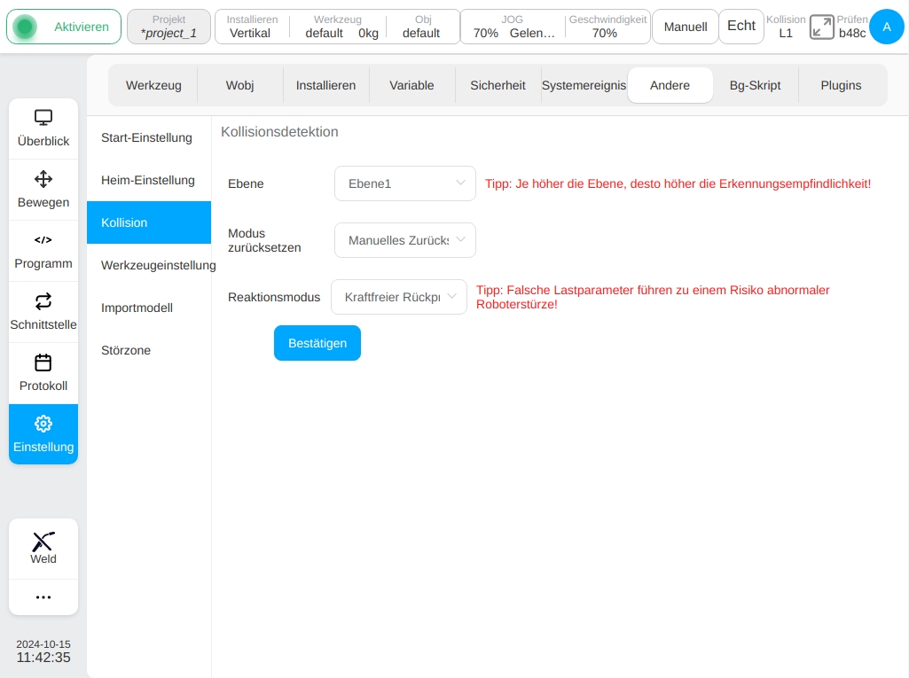Click JOG 70% Gelenk status field
This screenshot has height=678, width=909.
point(513,27)
